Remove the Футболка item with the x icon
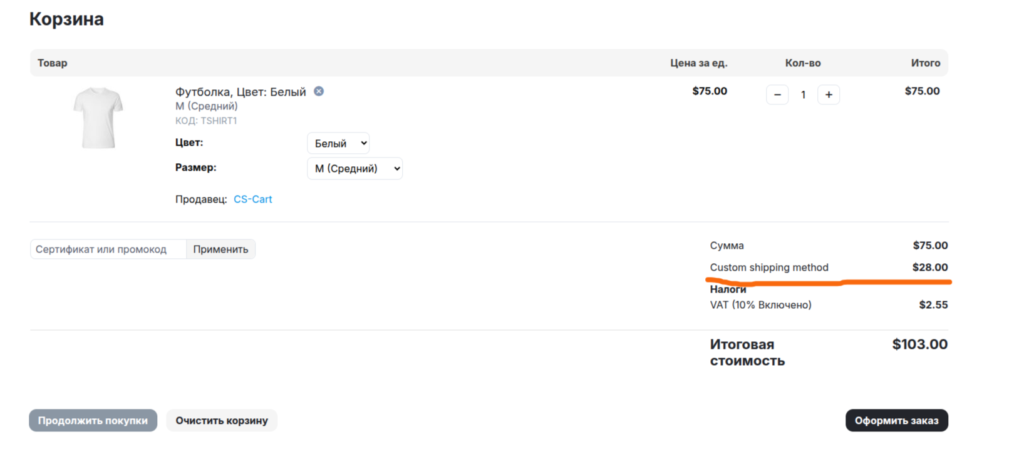The height and width of the screenshot is (462, 1014). tap(319, 91)
